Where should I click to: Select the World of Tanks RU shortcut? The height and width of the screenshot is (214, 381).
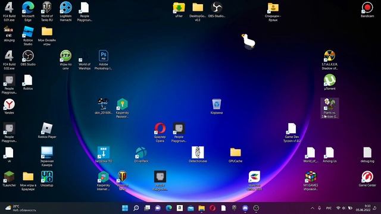tap(47, 11)
